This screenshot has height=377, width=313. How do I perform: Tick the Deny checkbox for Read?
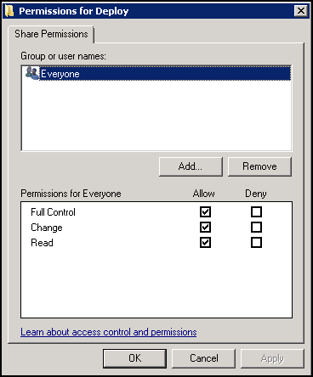256,242
